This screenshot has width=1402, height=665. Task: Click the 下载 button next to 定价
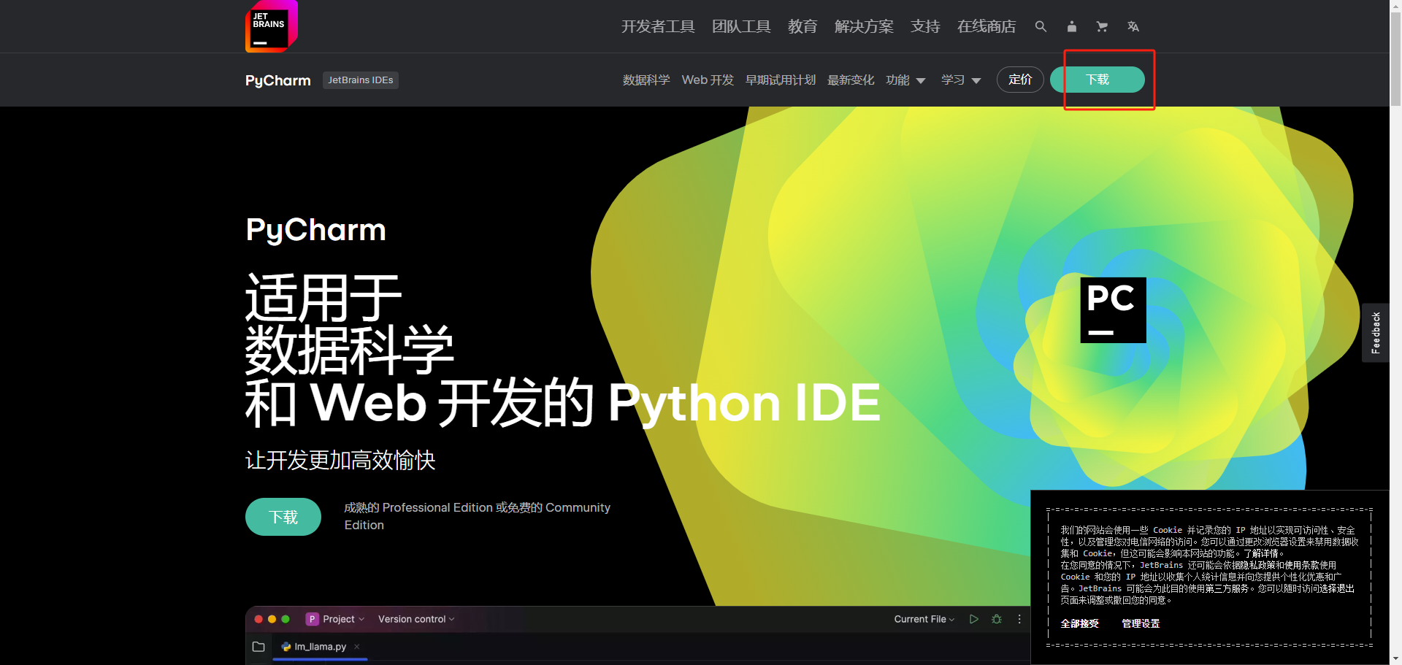(x=1098, y=80)
